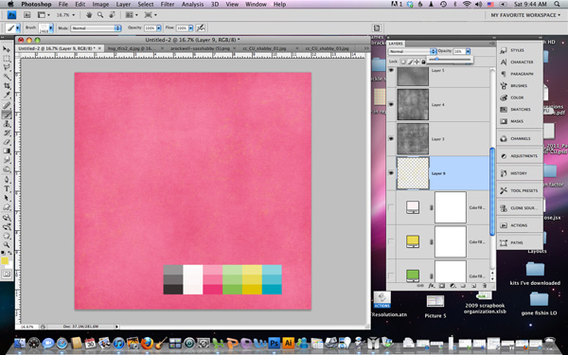Hide Layer 5 using its eye icon

pos(391,71)
